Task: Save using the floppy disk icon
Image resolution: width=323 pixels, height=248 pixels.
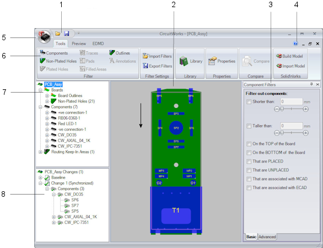Action: tap(66, 34)
